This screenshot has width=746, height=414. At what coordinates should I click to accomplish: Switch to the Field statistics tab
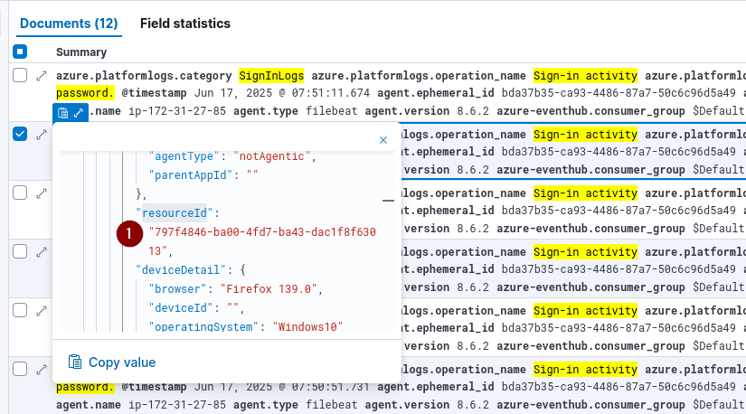tap(184, 24)
